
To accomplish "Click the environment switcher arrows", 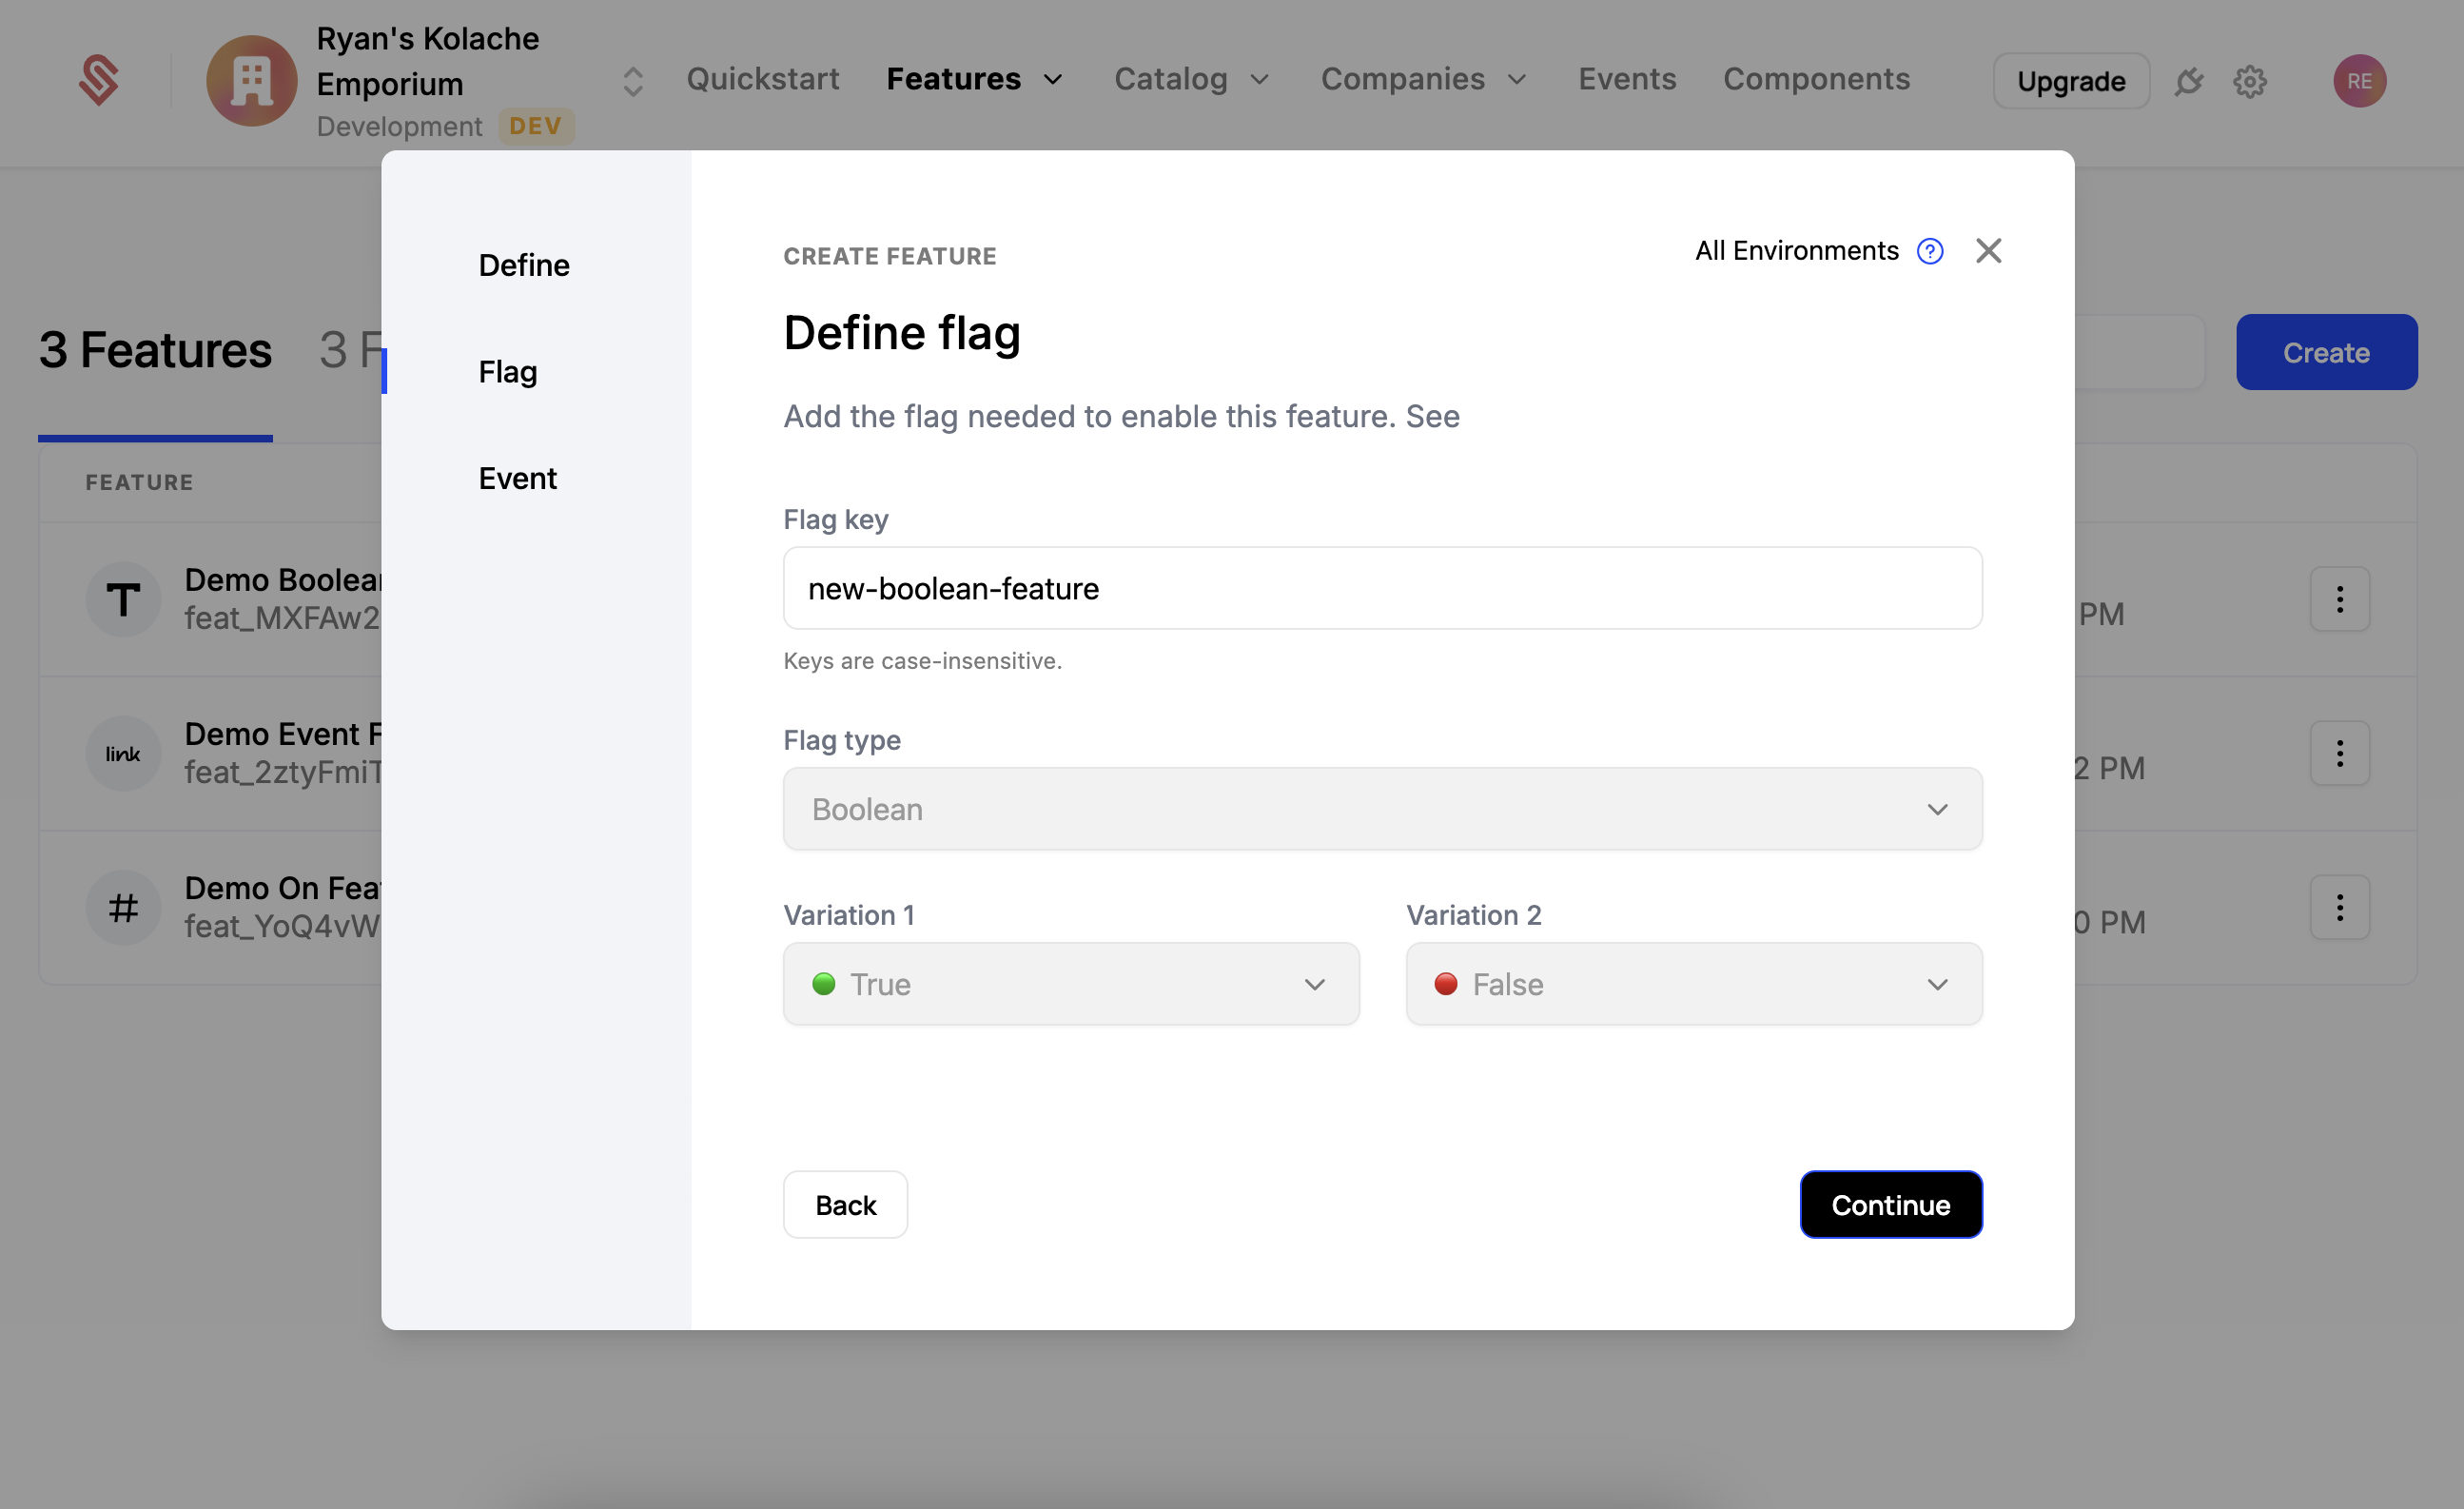I will [x=631, y=81].
